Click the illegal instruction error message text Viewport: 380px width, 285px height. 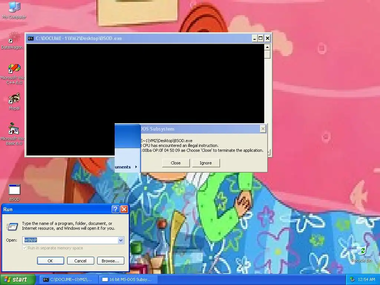[180, 145]
